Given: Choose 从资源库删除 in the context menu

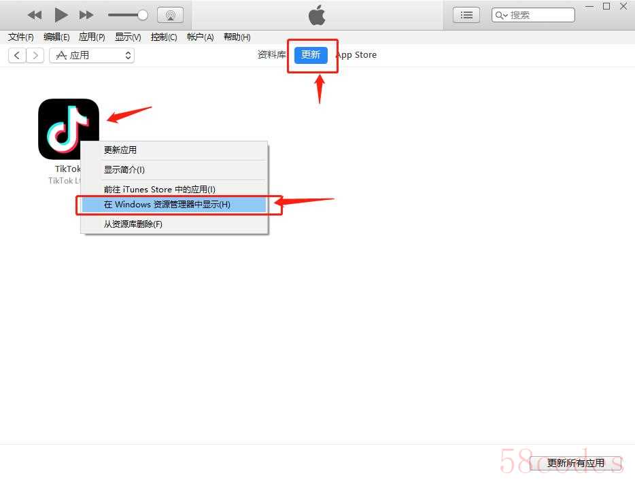Looking at the screenshot, I should [133, 224].
